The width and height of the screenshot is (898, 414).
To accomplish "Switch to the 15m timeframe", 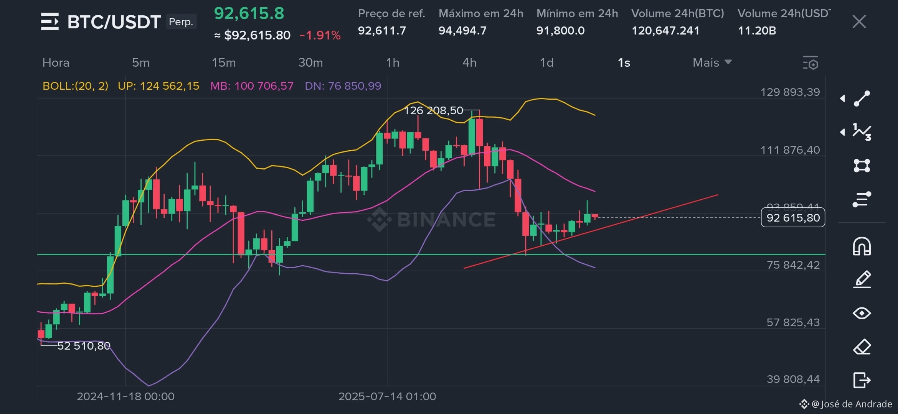I will (x=224, y=62).
